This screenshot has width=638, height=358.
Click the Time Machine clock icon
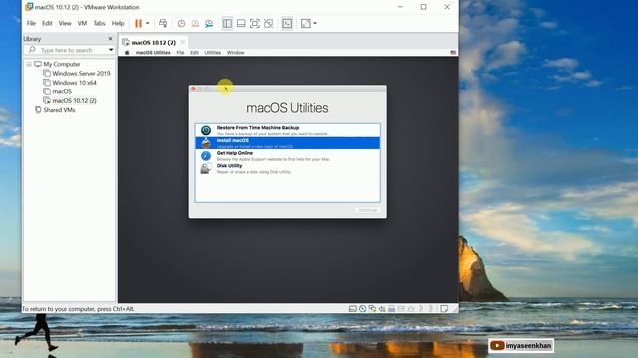[x=206, y=130]
